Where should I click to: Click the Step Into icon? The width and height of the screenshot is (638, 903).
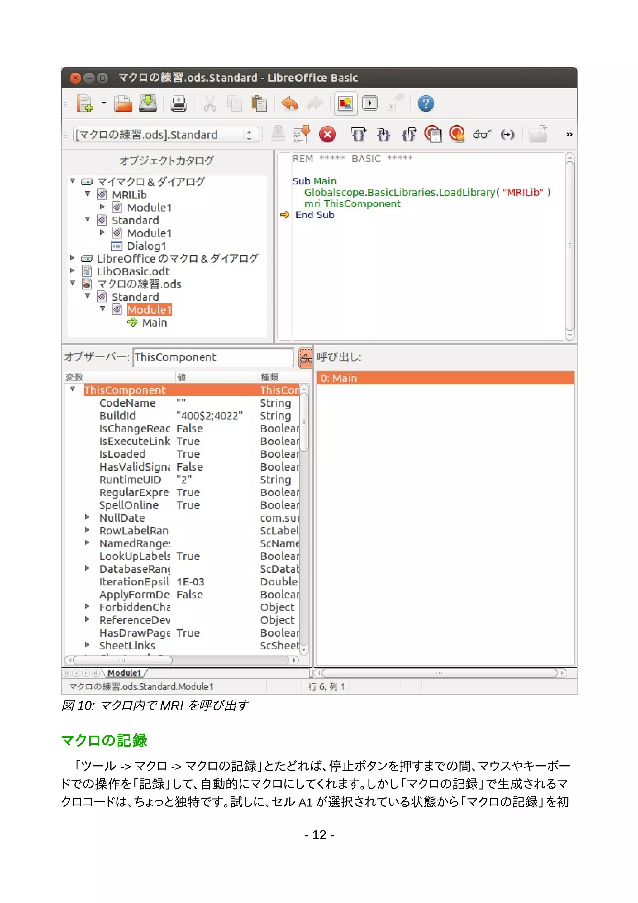click(383, 135)
